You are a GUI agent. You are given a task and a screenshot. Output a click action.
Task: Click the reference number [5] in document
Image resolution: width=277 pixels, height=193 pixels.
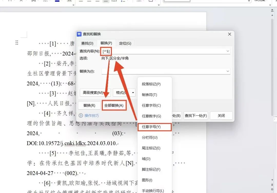coord(53,153)
